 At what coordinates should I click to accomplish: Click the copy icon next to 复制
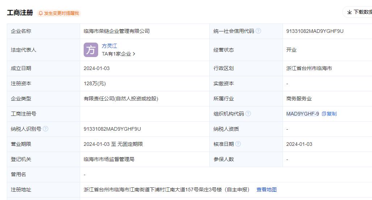tap(324, 114)
